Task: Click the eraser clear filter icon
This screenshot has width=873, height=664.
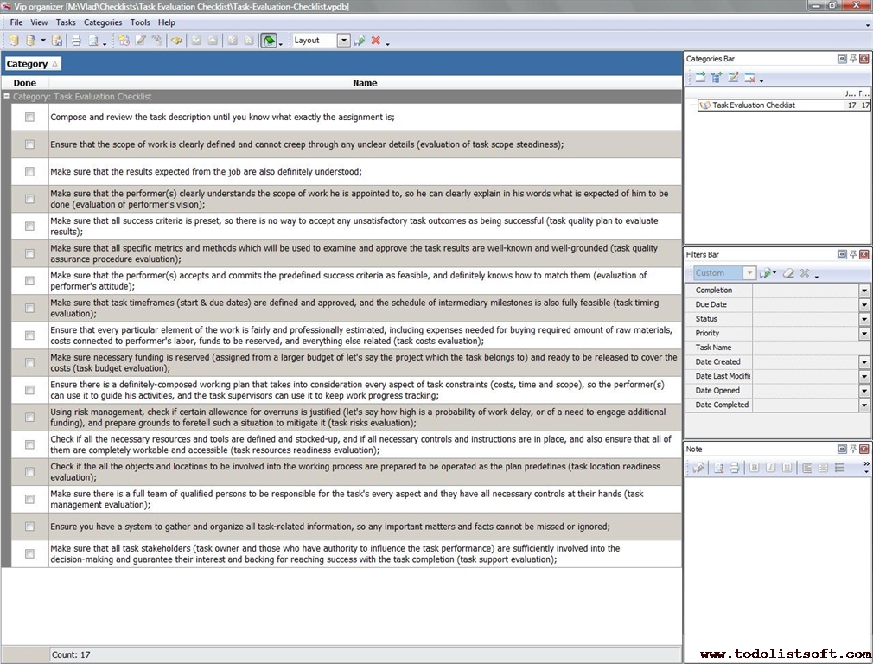Action: pyautogui.click(x=788, y=273)
